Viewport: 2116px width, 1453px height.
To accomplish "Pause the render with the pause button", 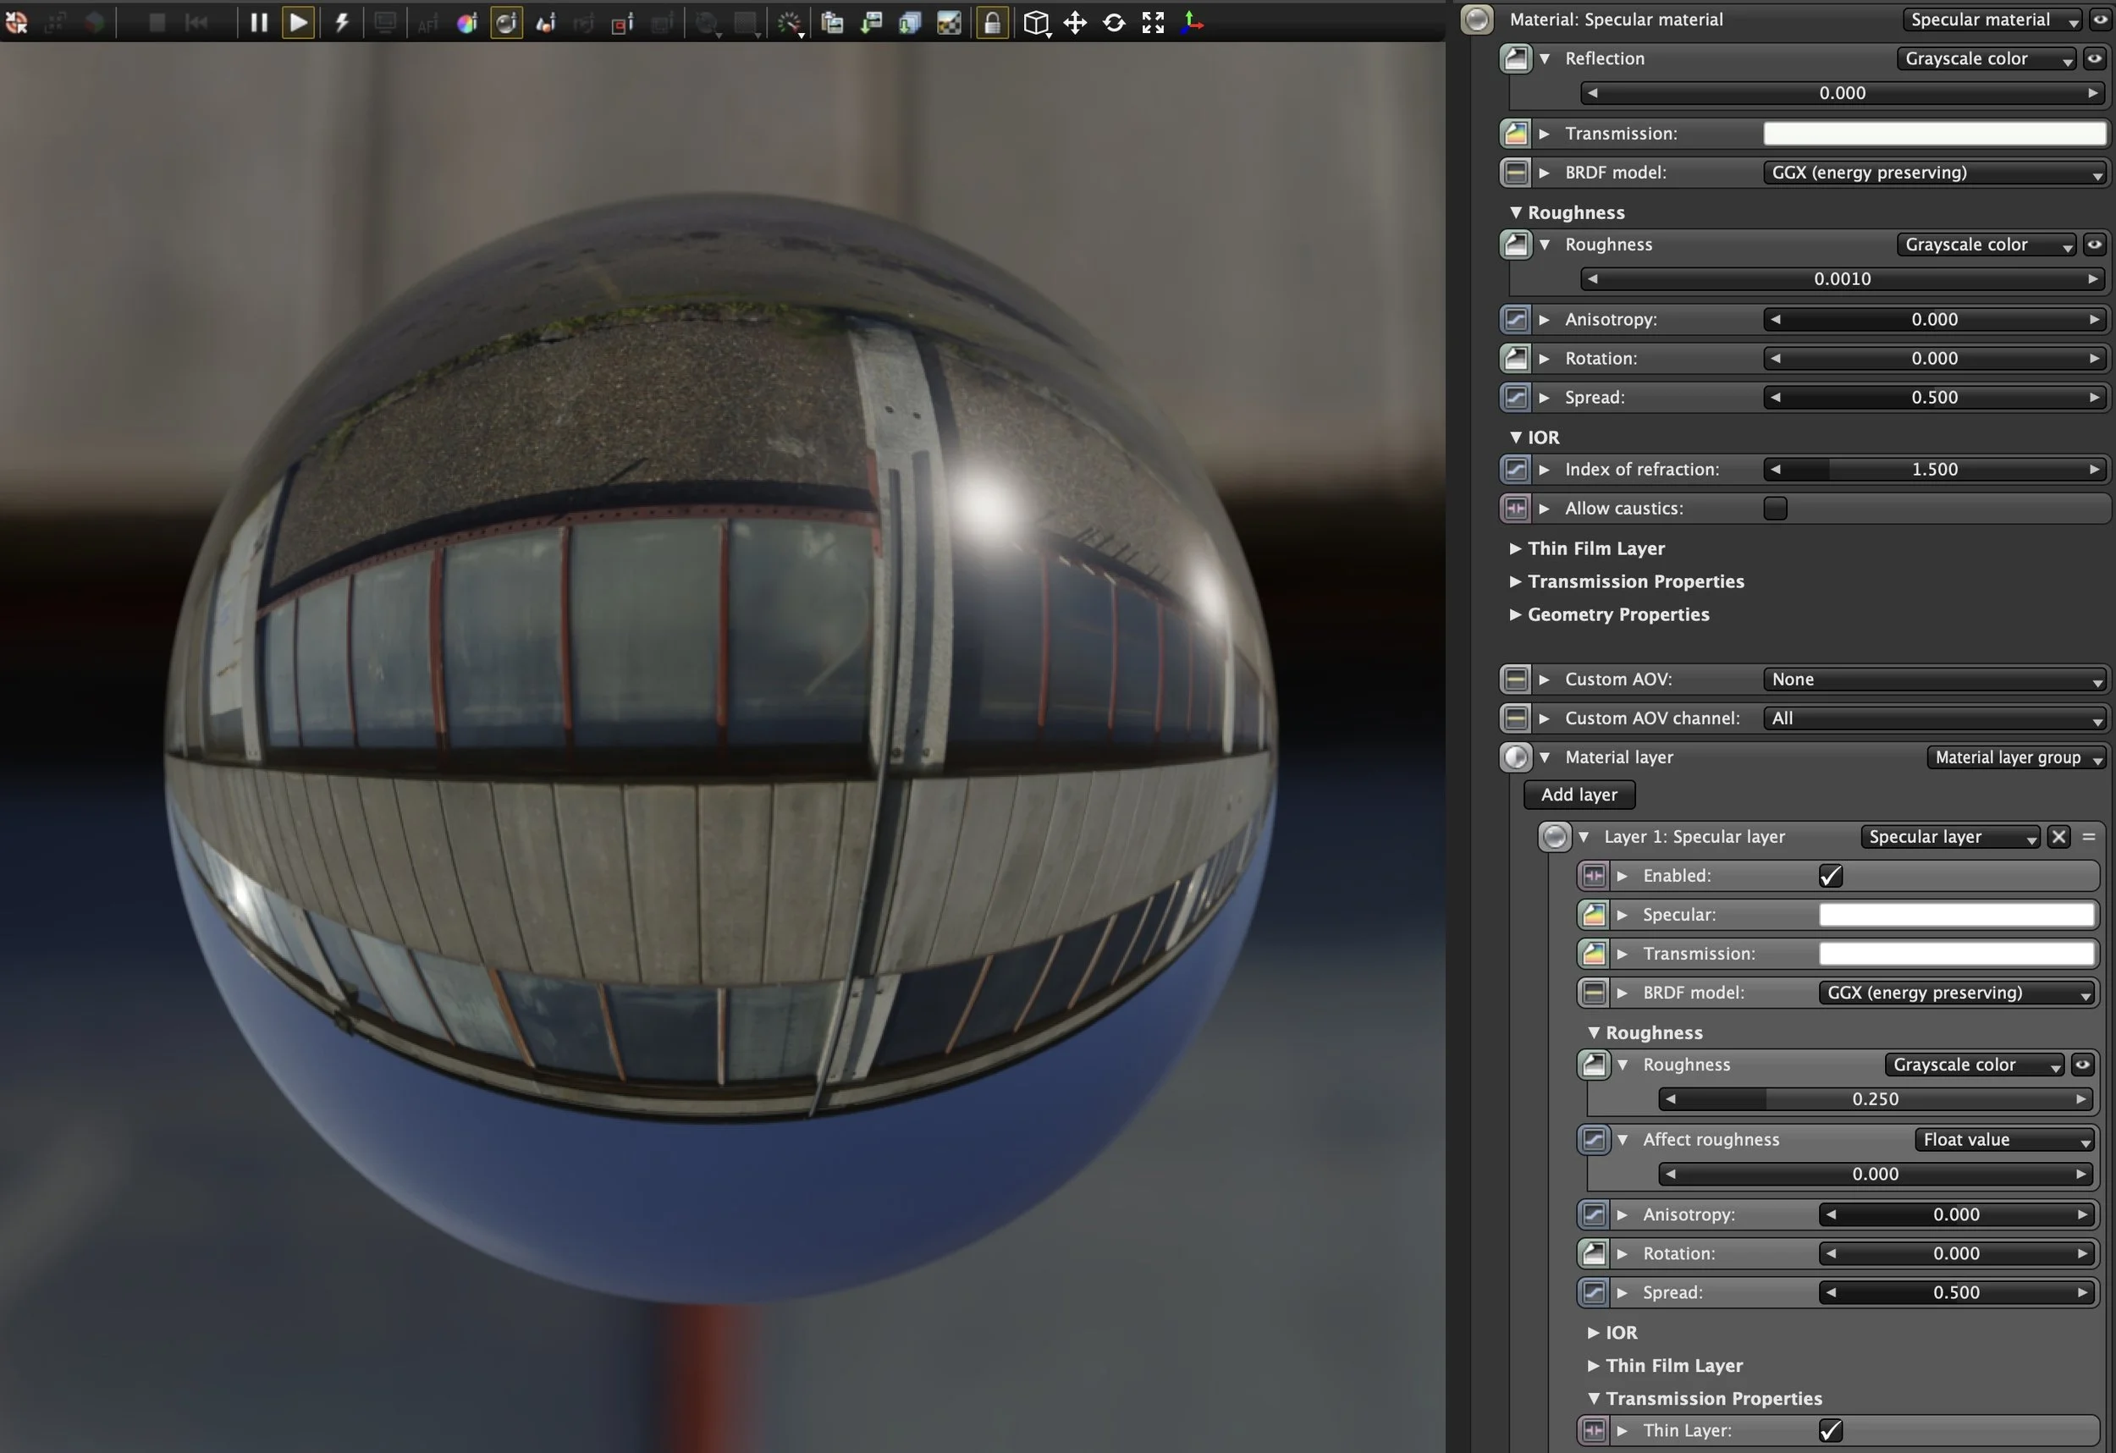I will tap(259, 23).
